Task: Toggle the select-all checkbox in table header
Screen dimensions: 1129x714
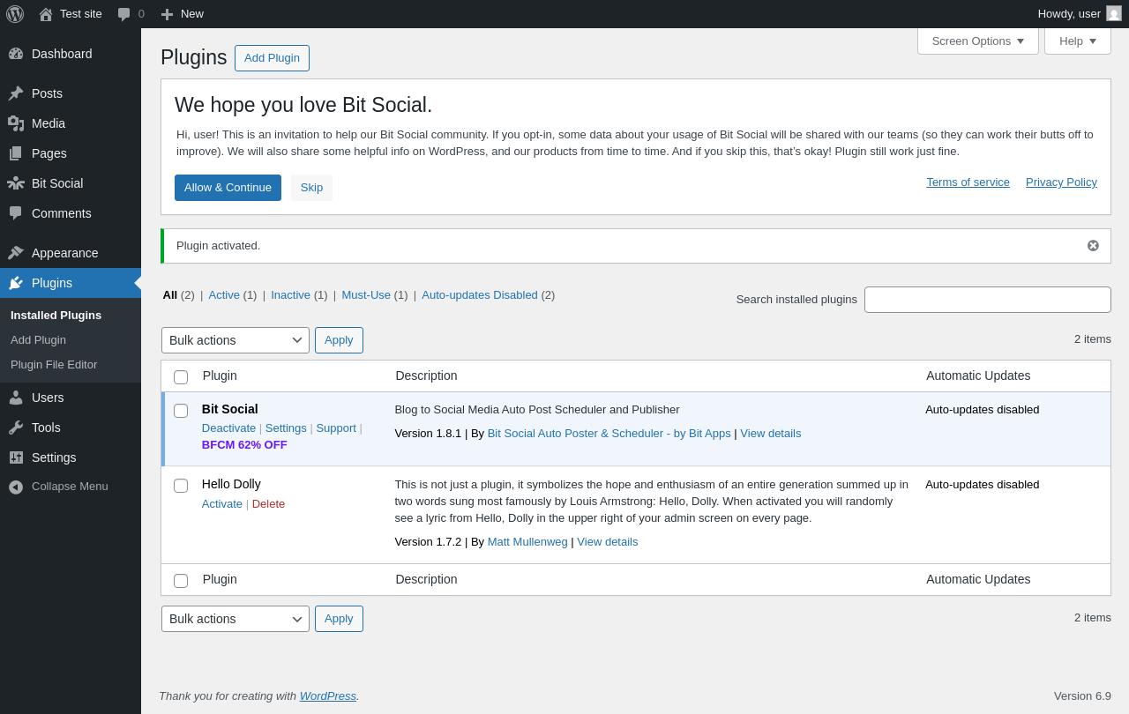Action: (x=181, y=377)
